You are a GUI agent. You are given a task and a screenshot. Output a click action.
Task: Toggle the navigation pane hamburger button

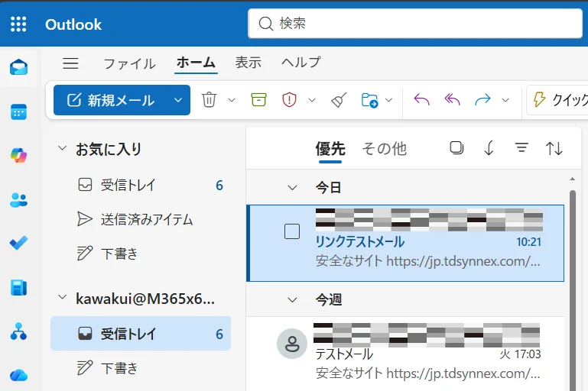pos(70,63)
